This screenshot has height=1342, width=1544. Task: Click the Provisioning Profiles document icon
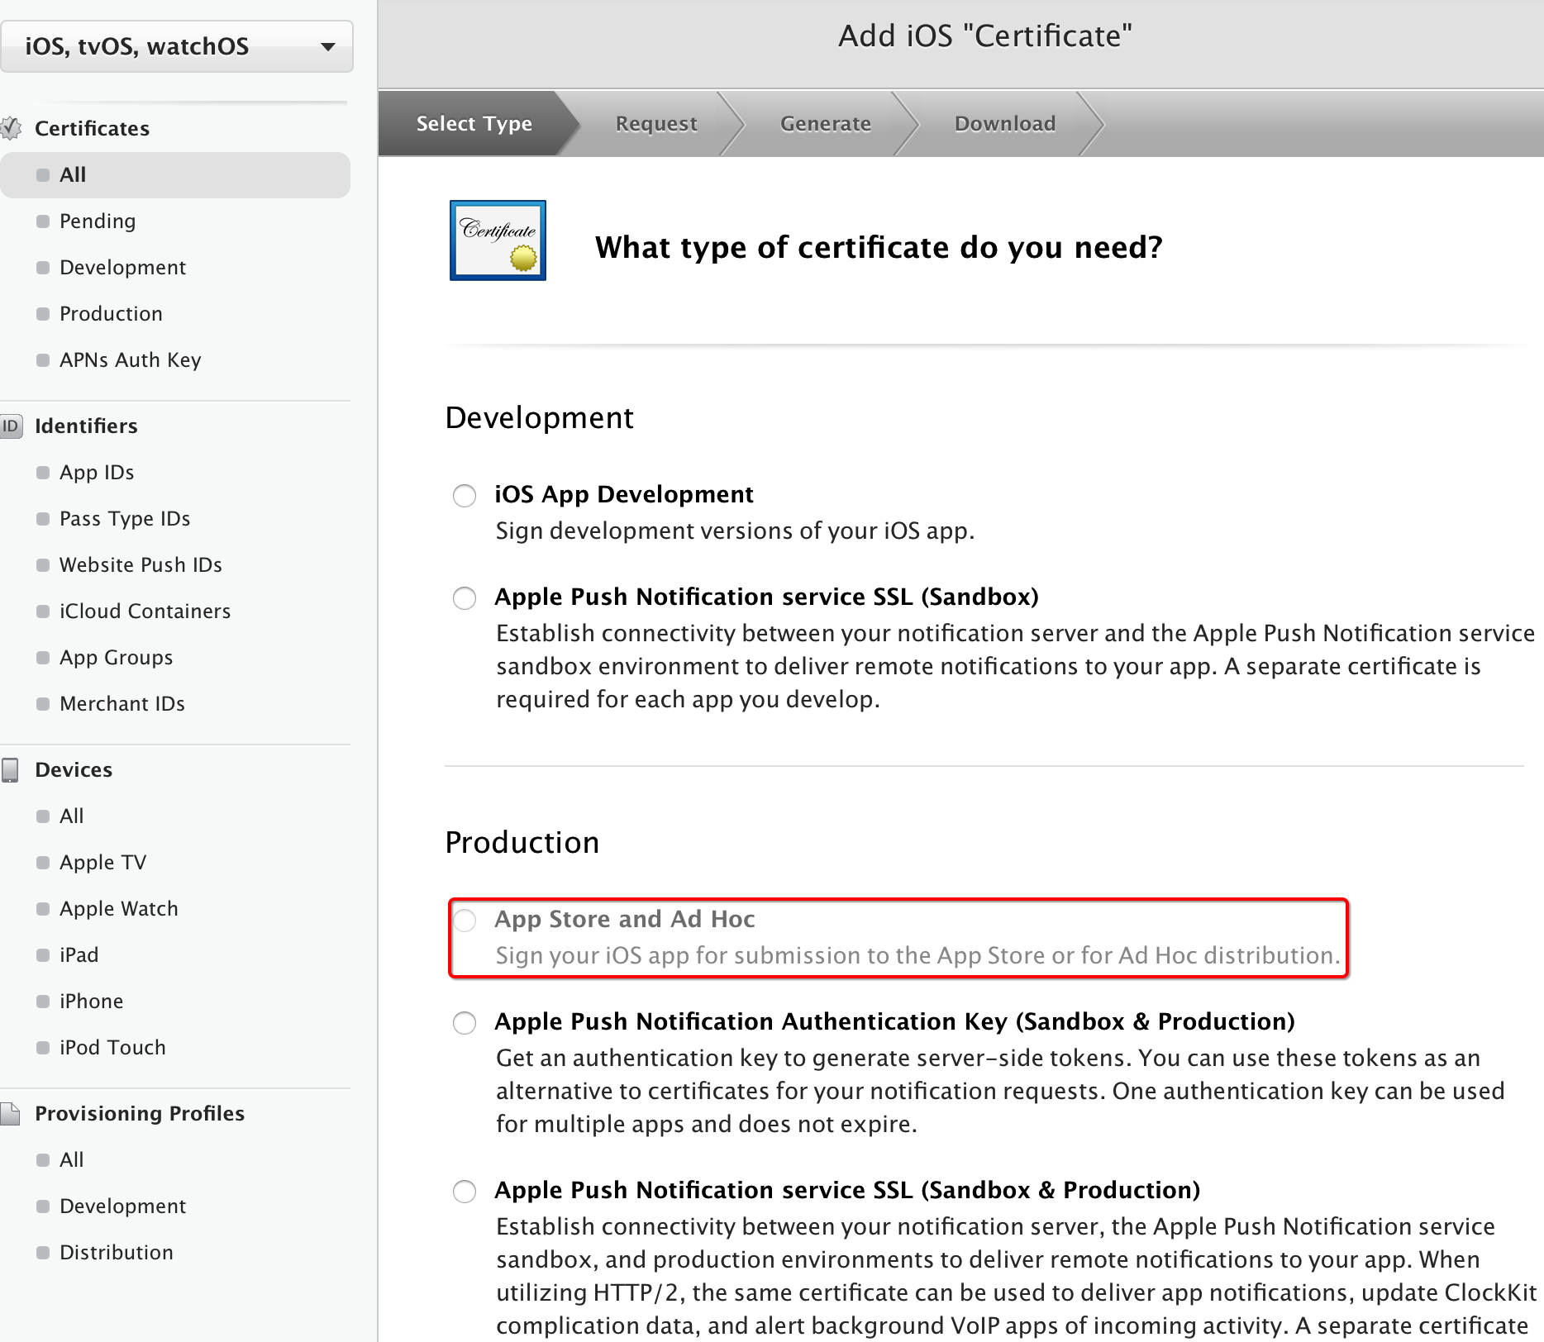(10, 1113)
